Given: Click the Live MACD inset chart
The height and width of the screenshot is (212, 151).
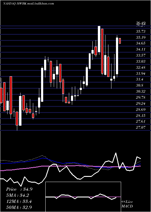Looking at the screenshot, I should tap(83, 197).
